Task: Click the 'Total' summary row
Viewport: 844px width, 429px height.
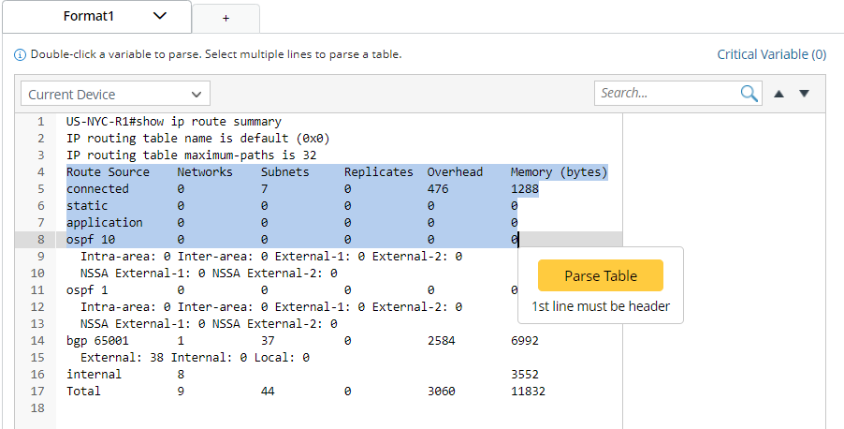Action: pyautogui.click(x=83, y=392)
